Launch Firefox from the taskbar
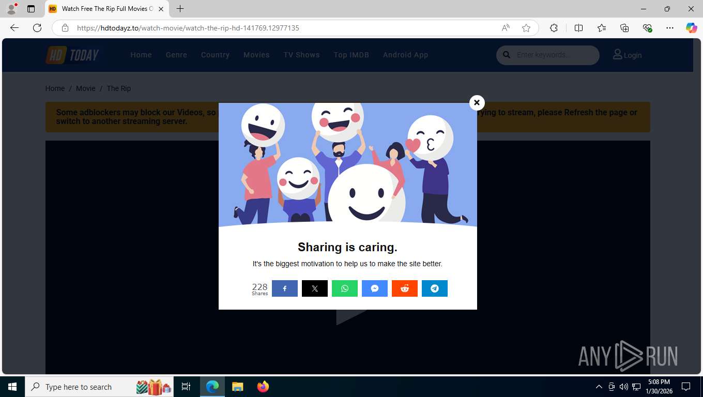Screen dimensions: 703x397 click(263, 387)
